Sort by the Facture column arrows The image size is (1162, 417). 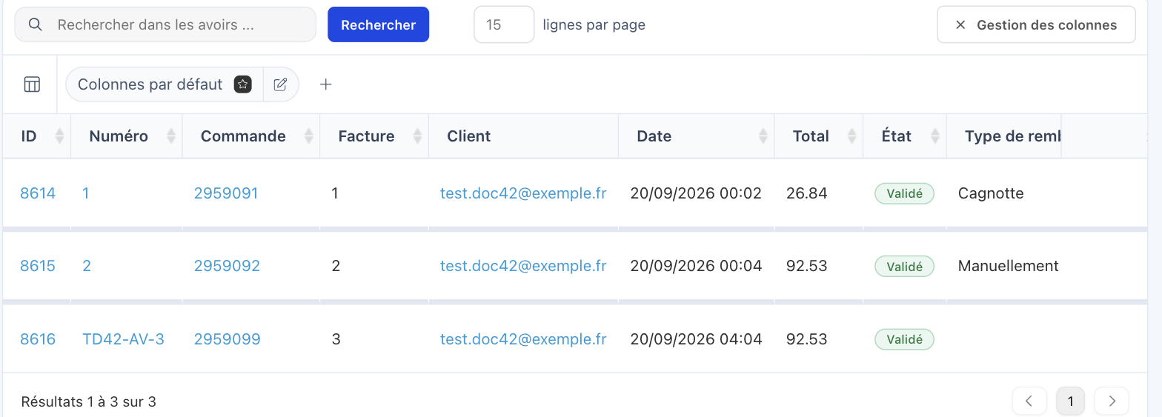click(x=417, y=136)
